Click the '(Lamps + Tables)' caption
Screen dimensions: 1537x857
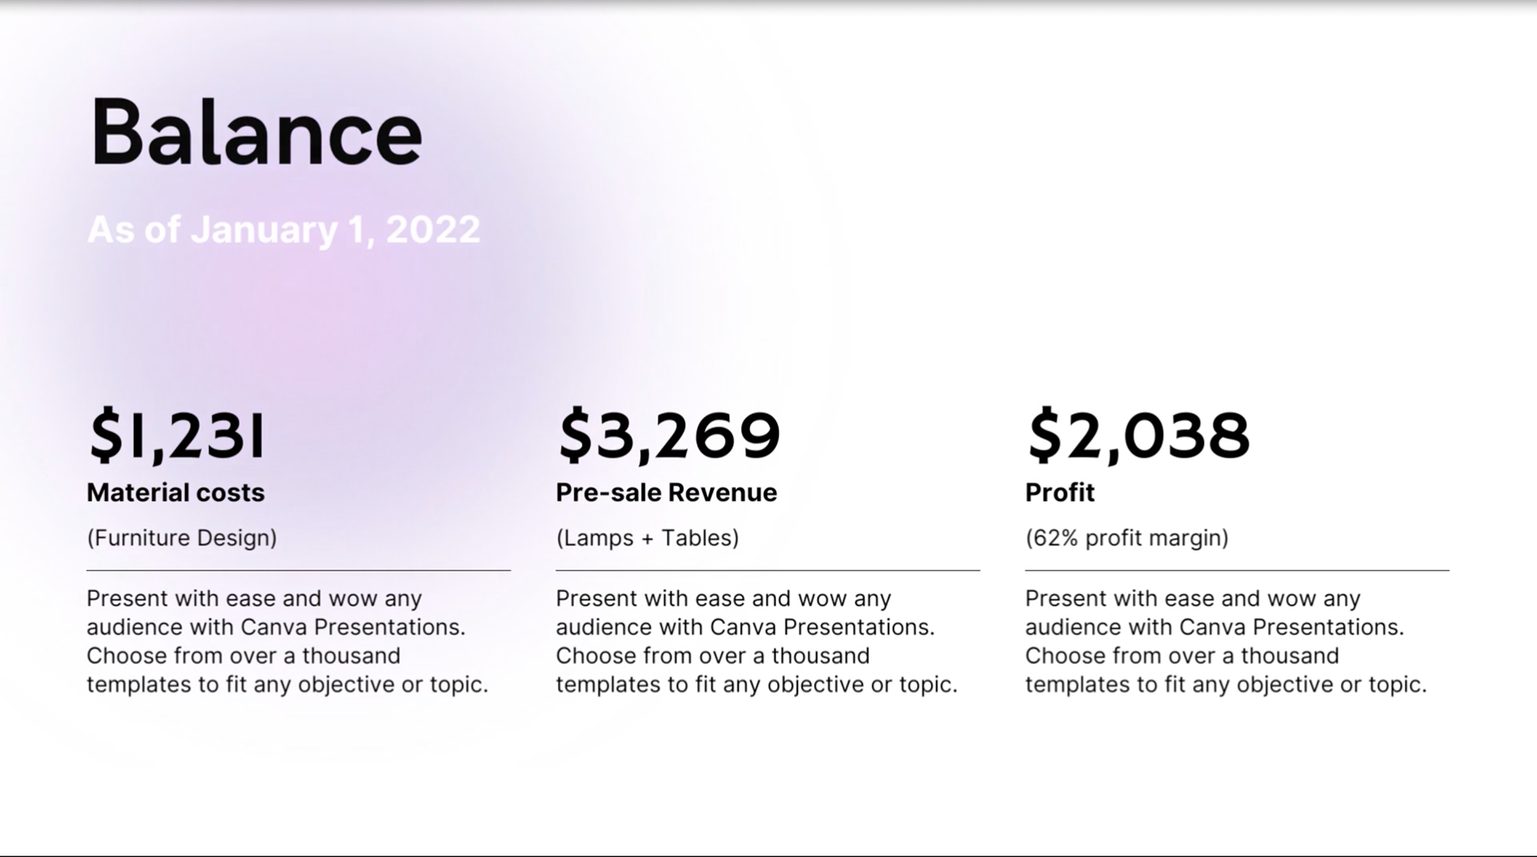pyautogui.click(x=647, y=538)
